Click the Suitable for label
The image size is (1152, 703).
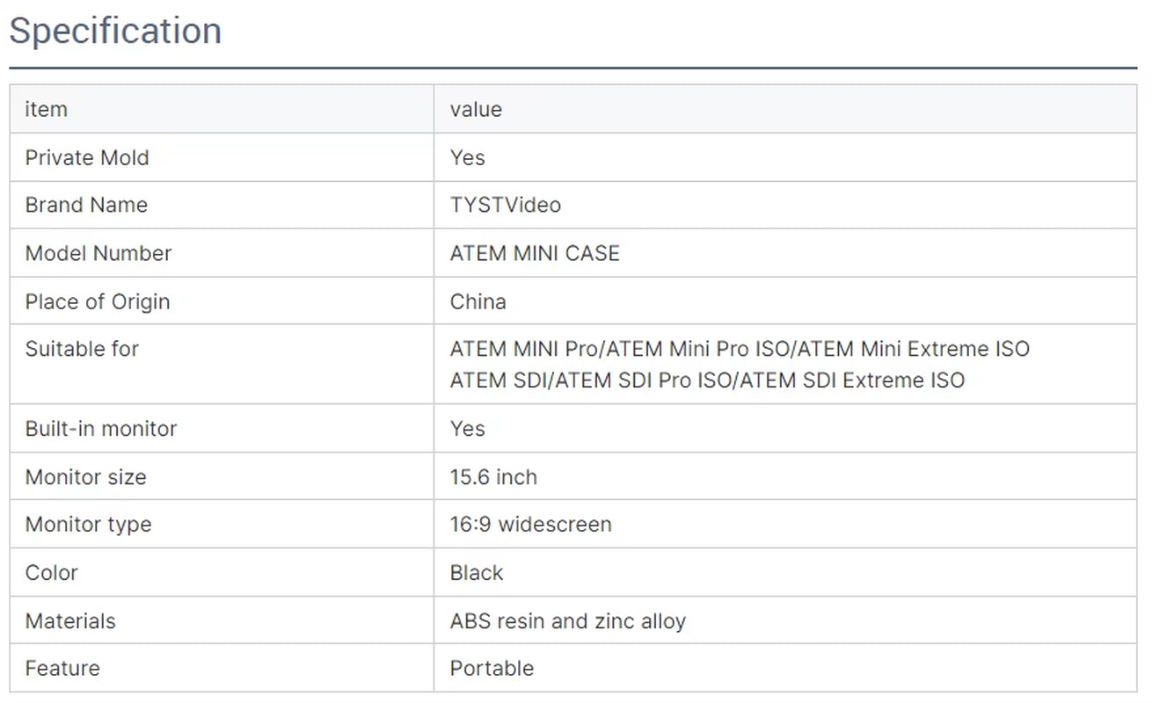coord(82,350)
